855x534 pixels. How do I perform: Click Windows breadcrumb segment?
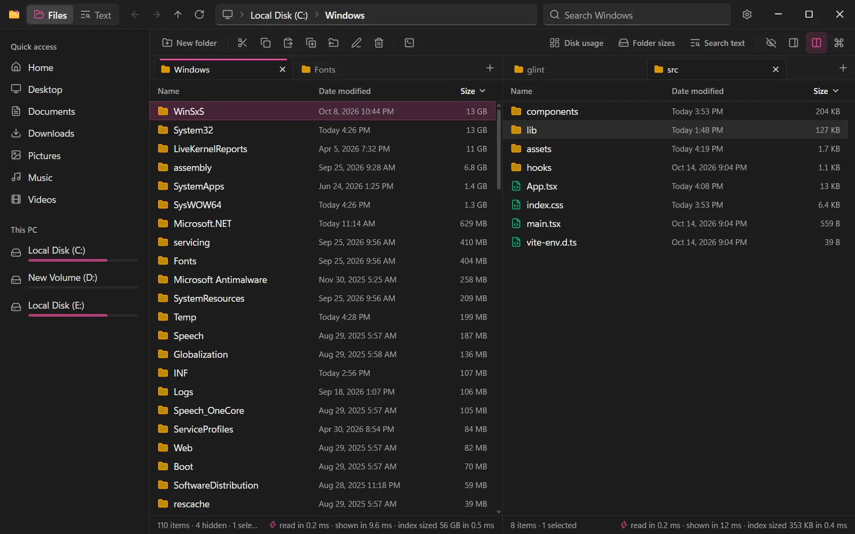click(x=345, y=15)
